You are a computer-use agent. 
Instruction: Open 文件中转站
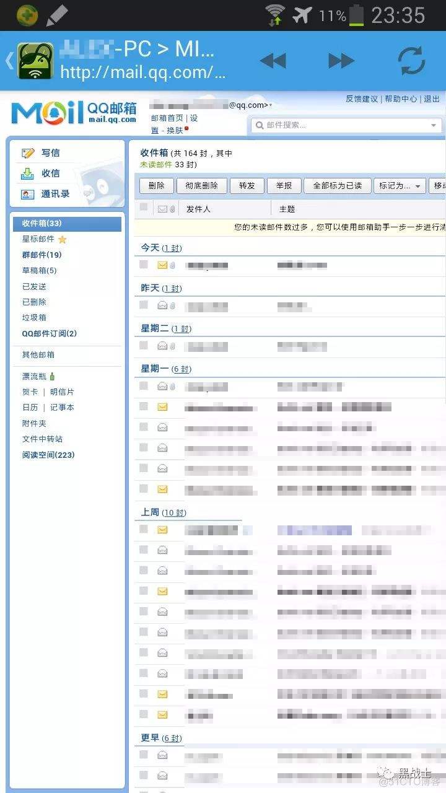click(x=42, y=439)
